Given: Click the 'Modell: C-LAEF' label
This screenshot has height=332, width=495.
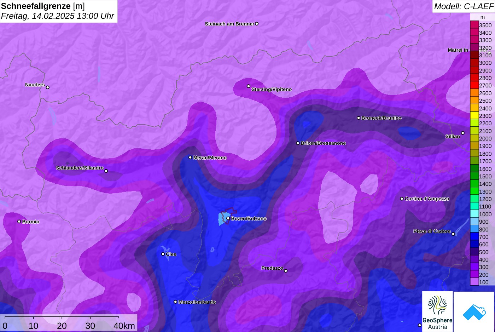Looking at the screenshot, I should (464, 6).
